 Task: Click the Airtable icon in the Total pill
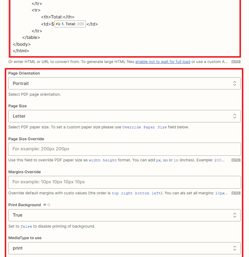pos(58,24)
